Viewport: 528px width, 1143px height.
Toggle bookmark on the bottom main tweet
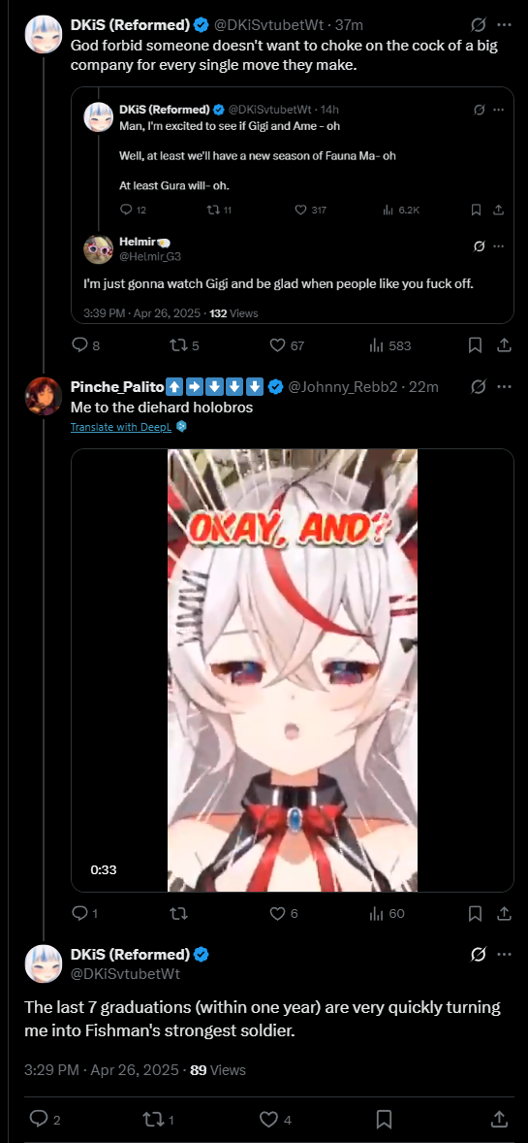point(385,1118)
